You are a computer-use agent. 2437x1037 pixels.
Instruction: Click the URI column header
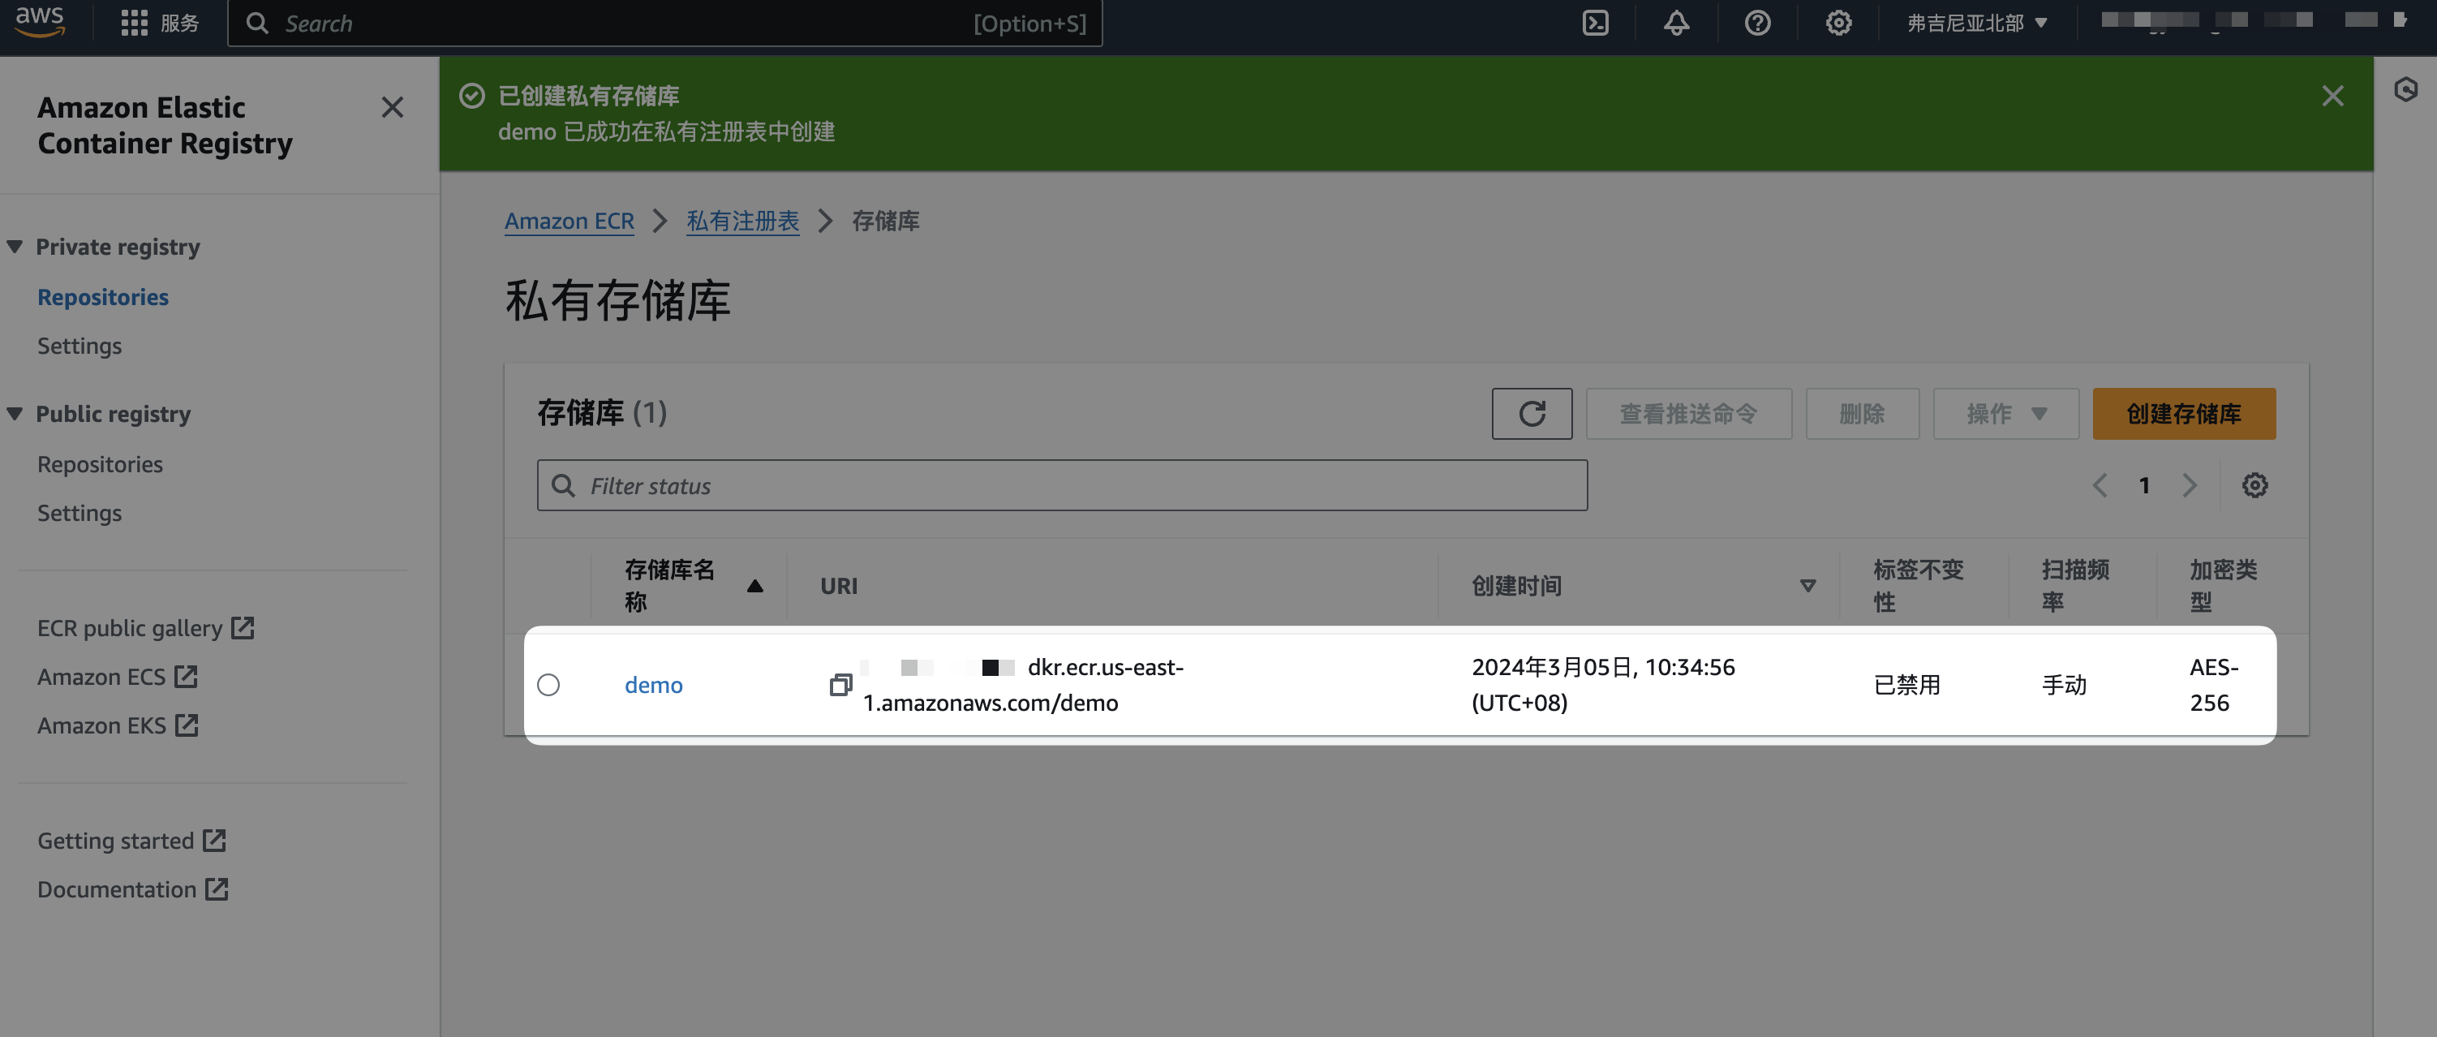[x=838, y=586]
